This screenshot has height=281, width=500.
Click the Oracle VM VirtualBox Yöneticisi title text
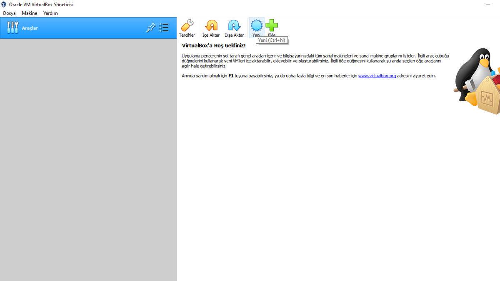pyautogui.click(x=41, y=5)
